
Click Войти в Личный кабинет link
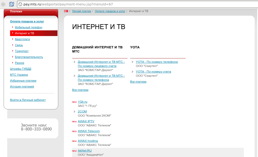pos(28,100)
